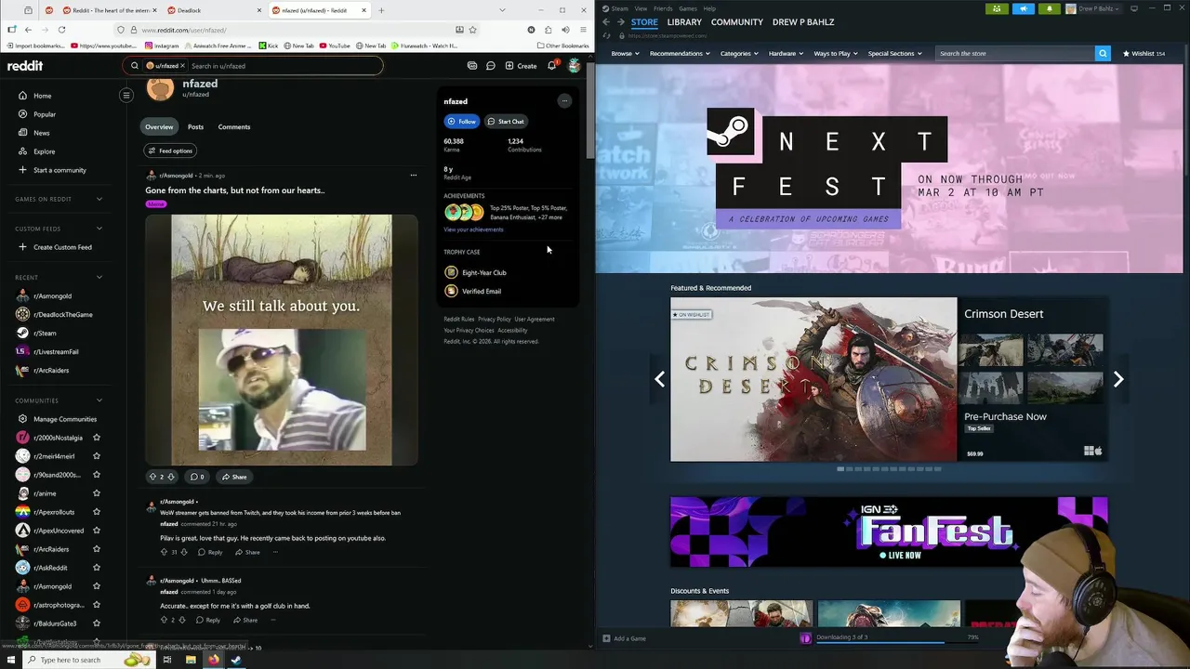Open Steam Categories dropdown
This screenshot has height=669, width=1190.
[x=739, y=53]
